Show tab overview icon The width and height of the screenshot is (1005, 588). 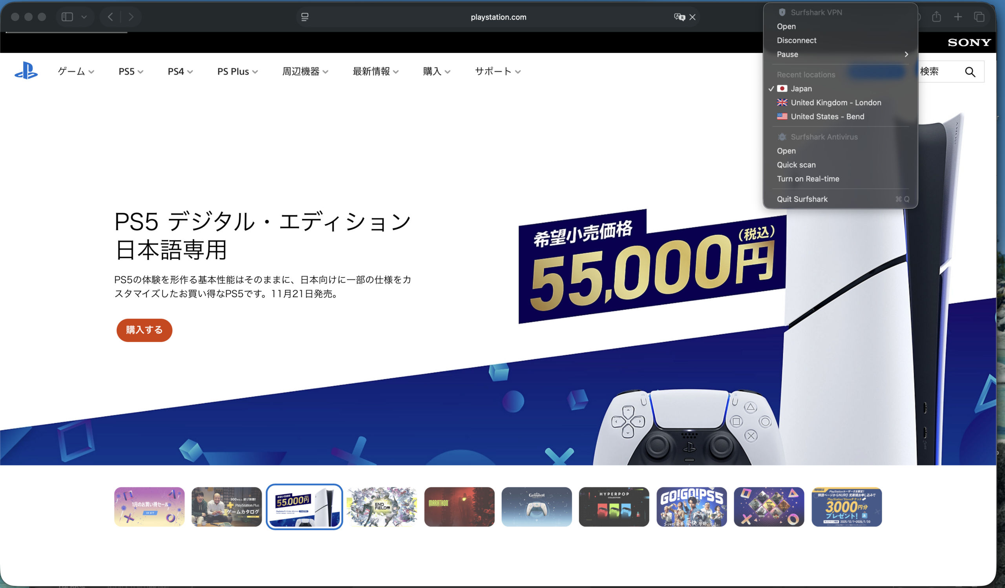(x=979, y=17)
